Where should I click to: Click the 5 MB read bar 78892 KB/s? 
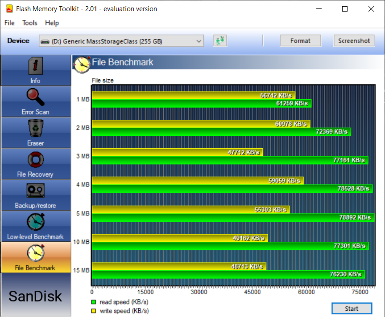tap(233, 218)
